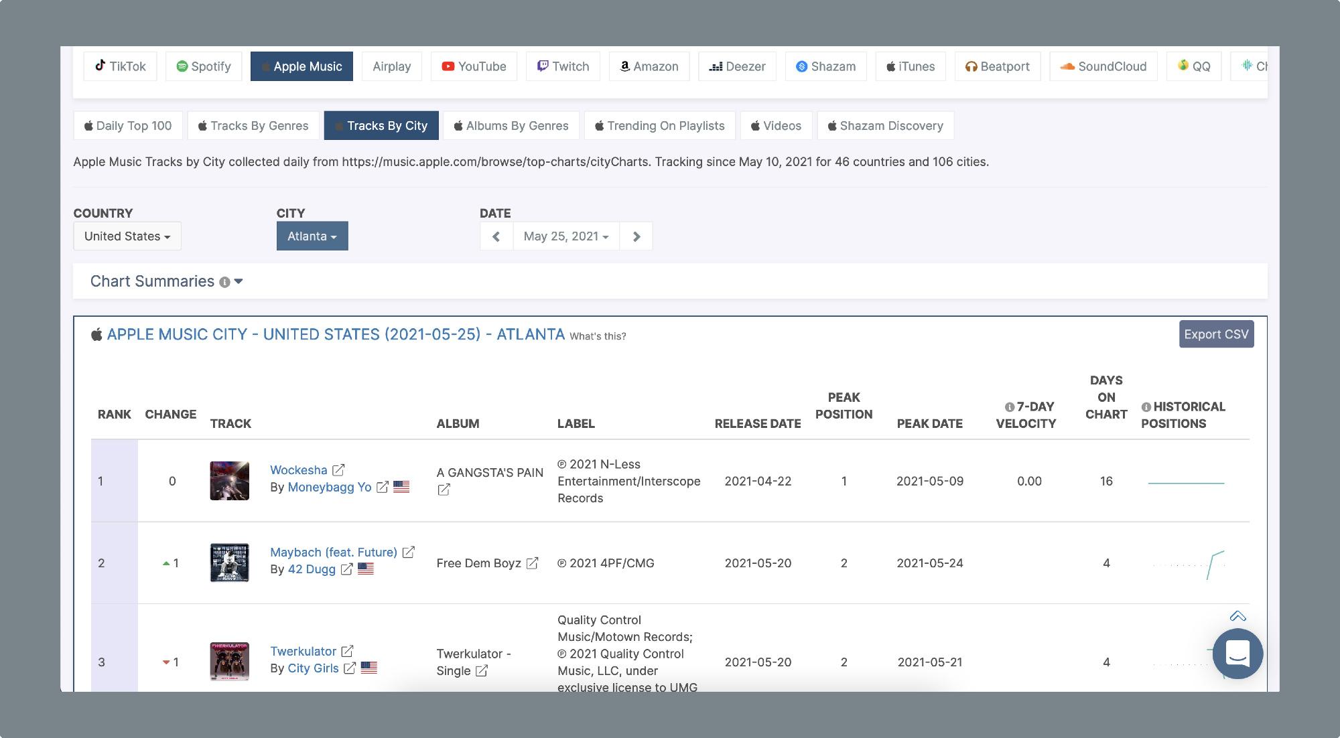This screenshot has height=738, width=1340.
Task: Sort by the Rank column header
Action: point(115,415)
